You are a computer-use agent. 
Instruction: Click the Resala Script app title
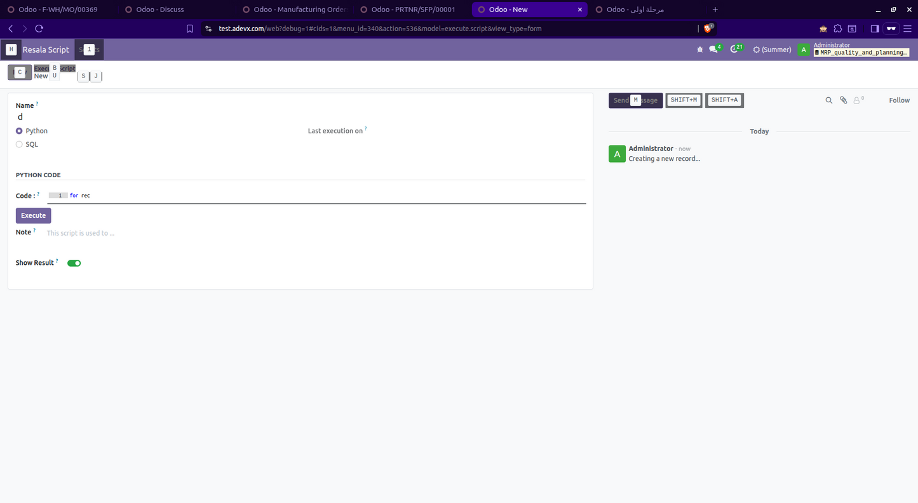(x=46, y=50)
